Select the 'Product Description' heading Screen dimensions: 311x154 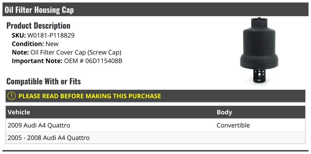(x=38, y=26)
